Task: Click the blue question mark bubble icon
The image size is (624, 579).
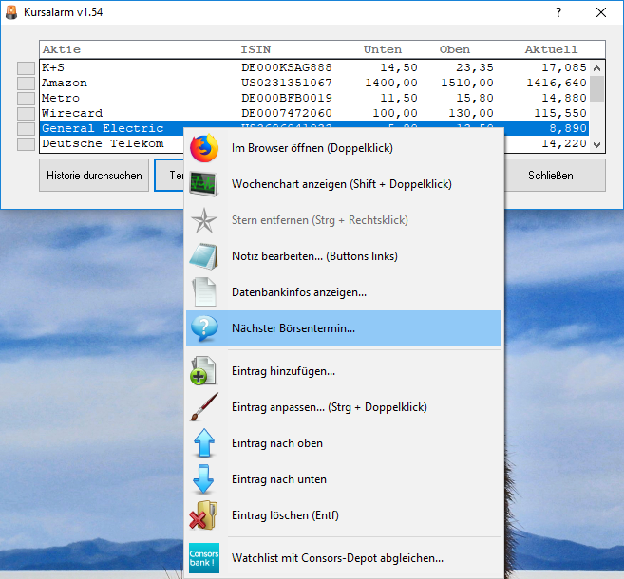Action: tap(204, 328)
